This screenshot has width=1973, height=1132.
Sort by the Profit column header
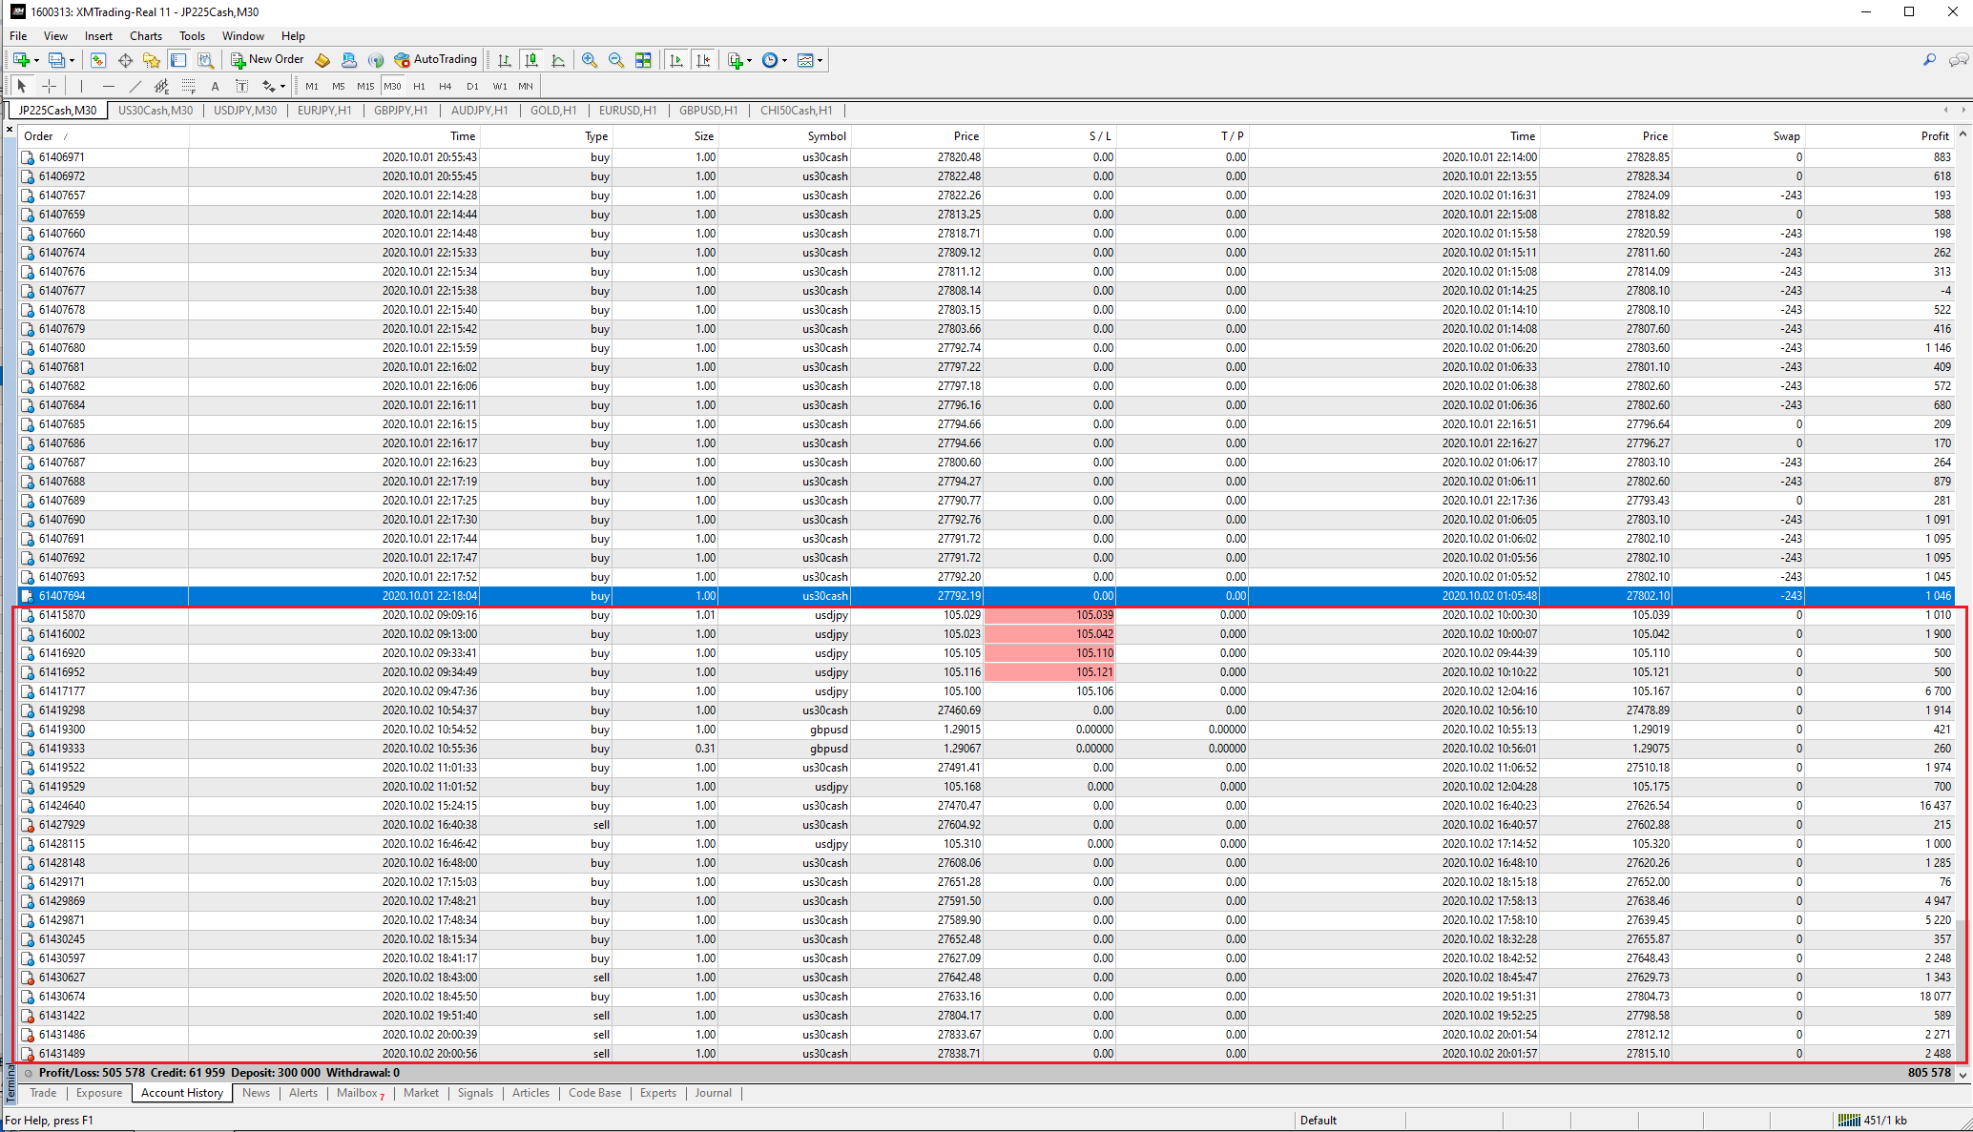click(x=1880, y=136)
